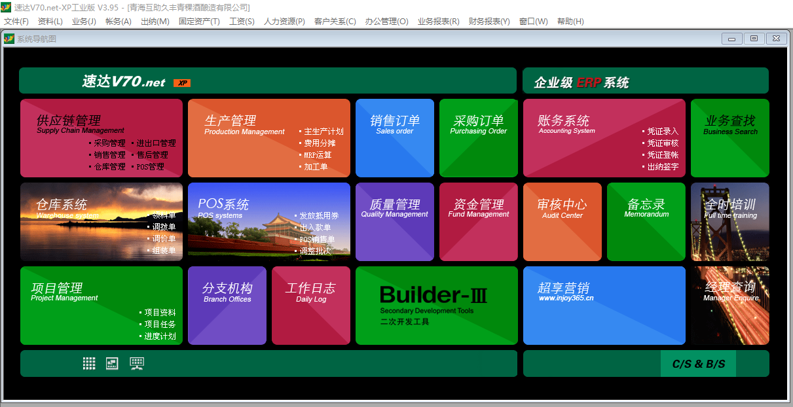
Task: Open the 供应链管理 Supply Chain Management tile
Action: (101, 138)
